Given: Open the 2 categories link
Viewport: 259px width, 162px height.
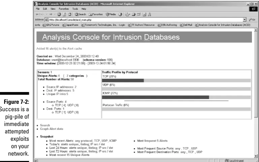Looking at the screenshot, I should tap(75, 76).
